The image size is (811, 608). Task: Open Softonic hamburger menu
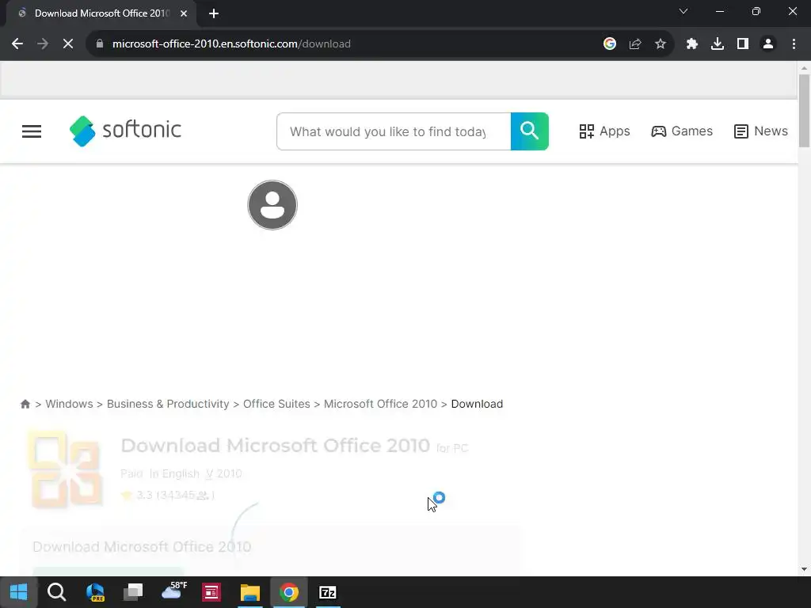(x=32, y=131)
